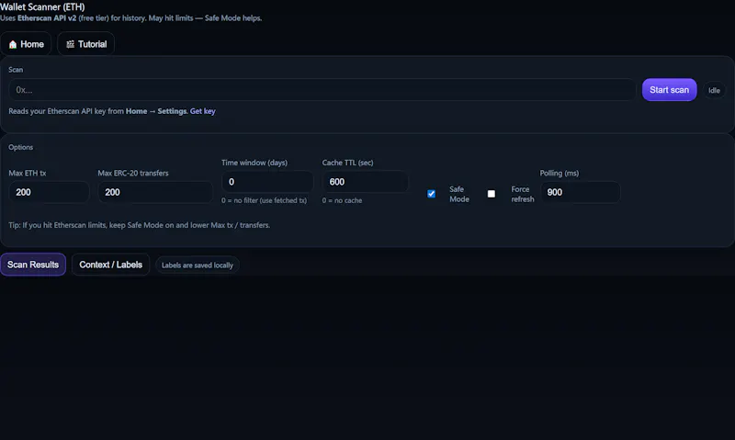Click the Home house icon

[13, 44]
